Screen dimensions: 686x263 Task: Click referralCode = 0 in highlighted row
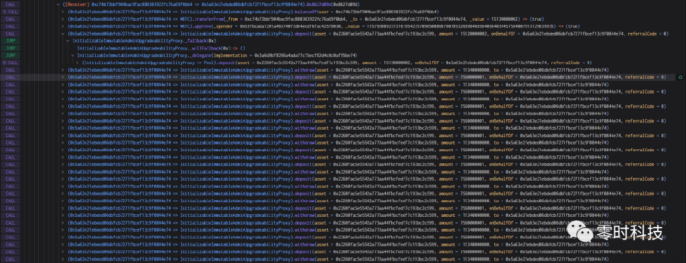click(645, 78)
